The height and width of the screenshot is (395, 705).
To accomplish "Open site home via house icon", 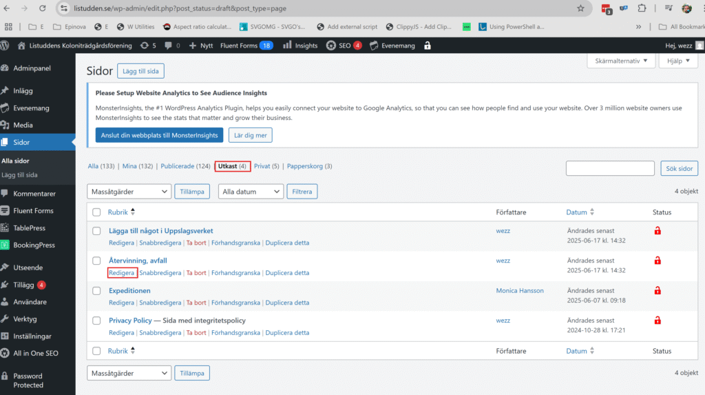I will click(x=21, y=45).
